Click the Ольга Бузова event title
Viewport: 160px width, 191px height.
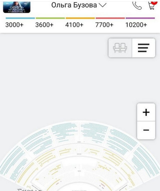pyautogui.click(x=74, y=5)
